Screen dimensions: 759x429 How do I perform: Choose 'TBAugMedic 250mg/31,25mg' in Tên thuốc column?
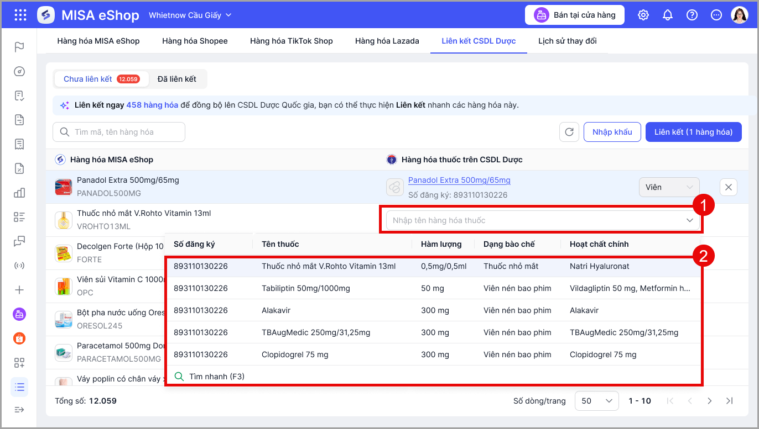coord(316,332)
